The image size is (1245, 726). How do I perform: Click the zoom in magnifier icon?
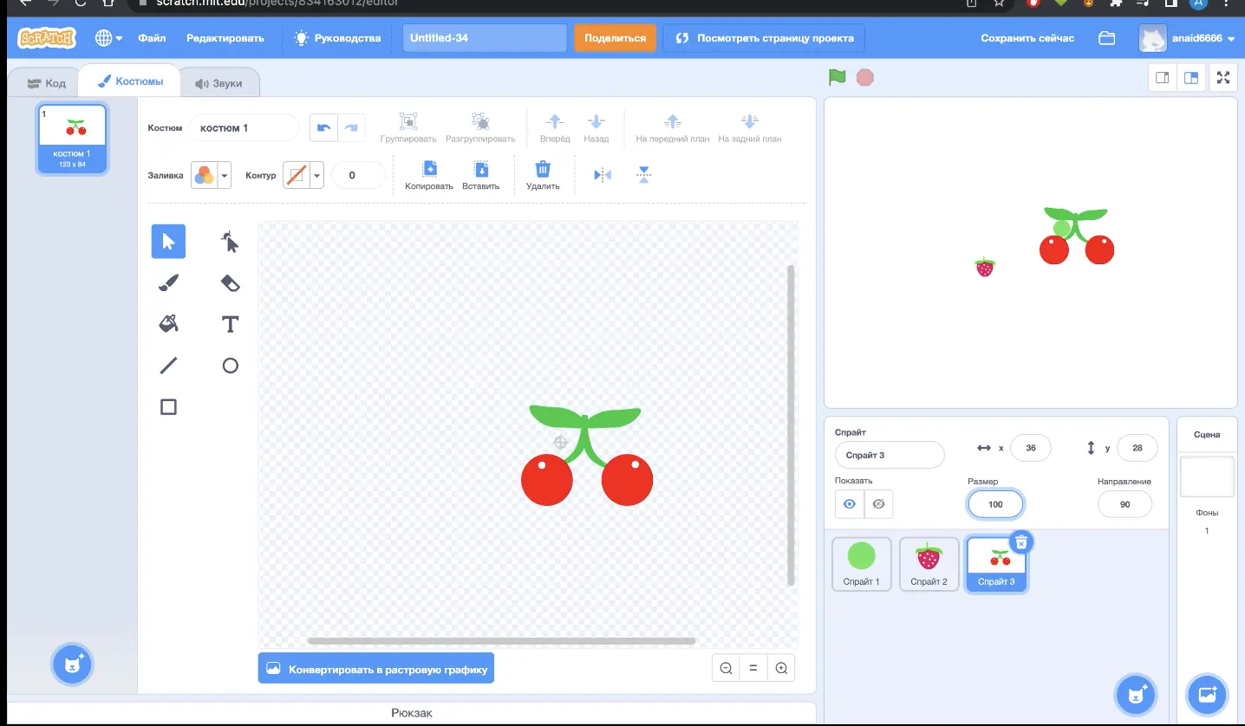point(781,668)
